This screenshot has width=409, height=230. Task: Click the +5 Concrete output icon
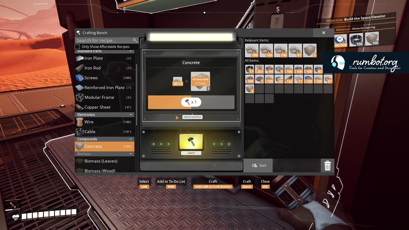[x=200, y=81]
